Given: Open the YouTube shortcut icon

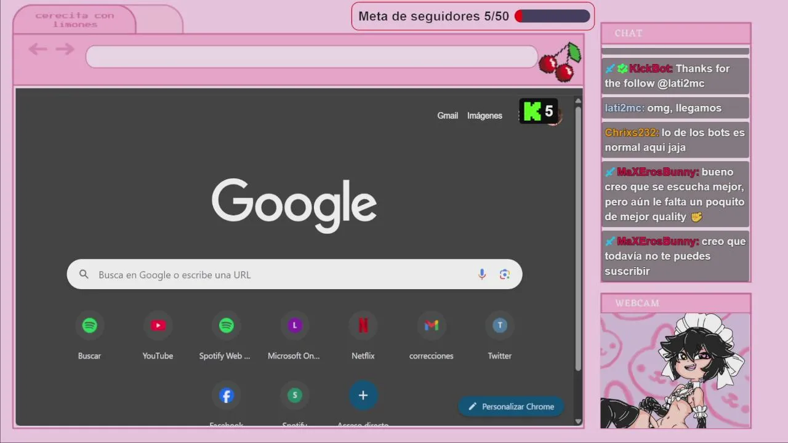Looking at the screenshot, I should coord(158,325).
